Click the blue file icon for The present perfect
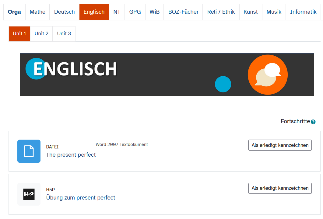The width and height of the screenshot is (323, 219). (29, 151)
